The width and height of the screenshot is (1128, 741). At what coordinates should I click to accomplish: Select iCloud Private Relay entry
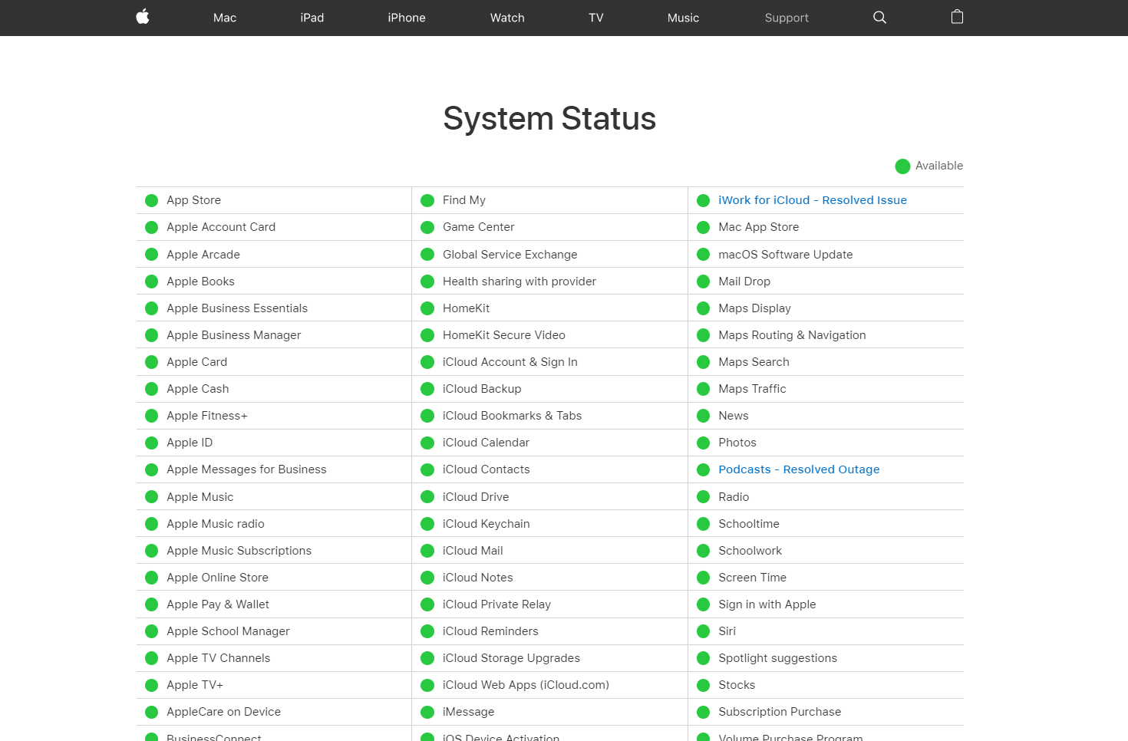click(x=497, y=604)
